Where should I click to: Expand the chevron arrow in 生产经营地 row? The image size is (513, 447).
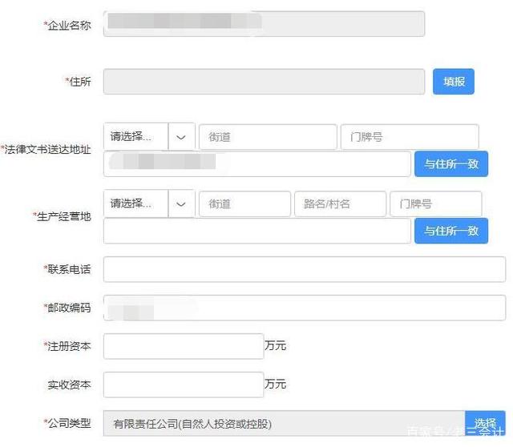pos(182,203)
